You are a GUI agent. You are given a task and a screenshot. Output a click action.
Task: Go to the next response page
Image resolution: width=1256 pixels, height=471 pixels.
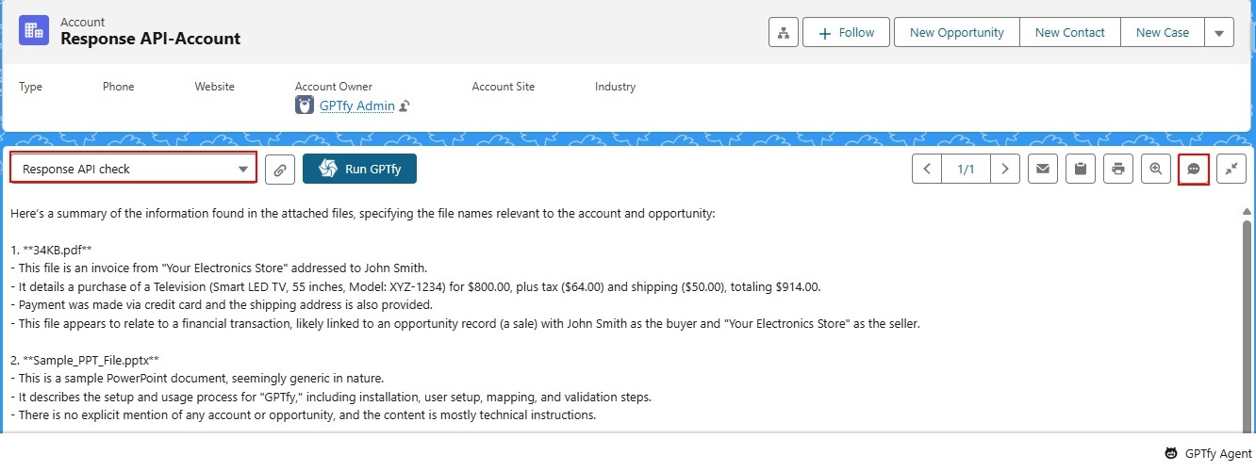(1005, 170)
